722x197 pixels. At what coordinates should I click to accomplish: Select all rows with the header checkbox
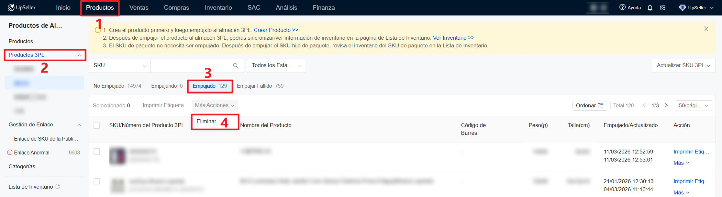click(x=96, y=125)
